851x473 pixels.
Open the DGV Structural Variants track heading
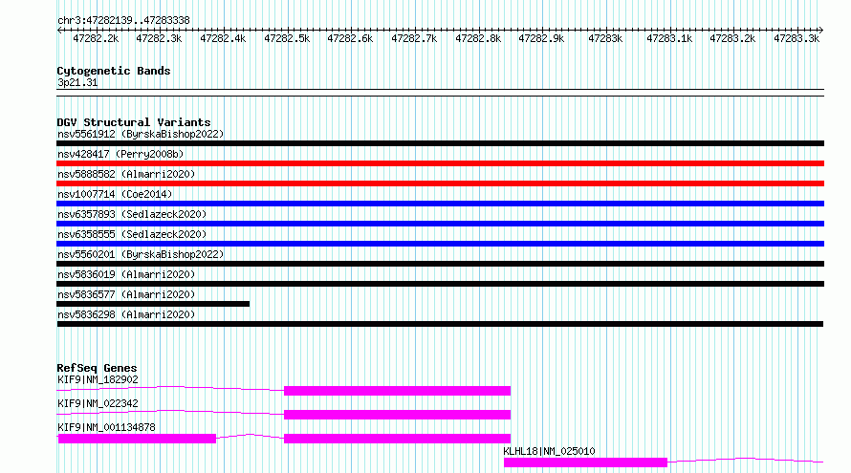[x=134, y=122]
